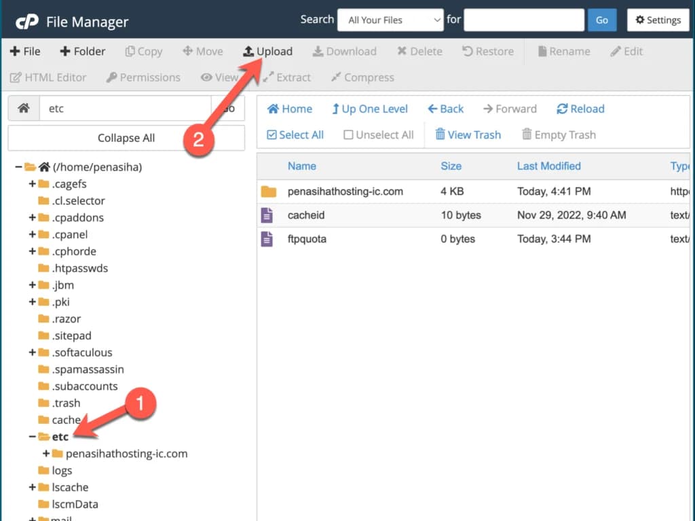Open the HTML Editor
695x521 pixels.
[48, 77]
